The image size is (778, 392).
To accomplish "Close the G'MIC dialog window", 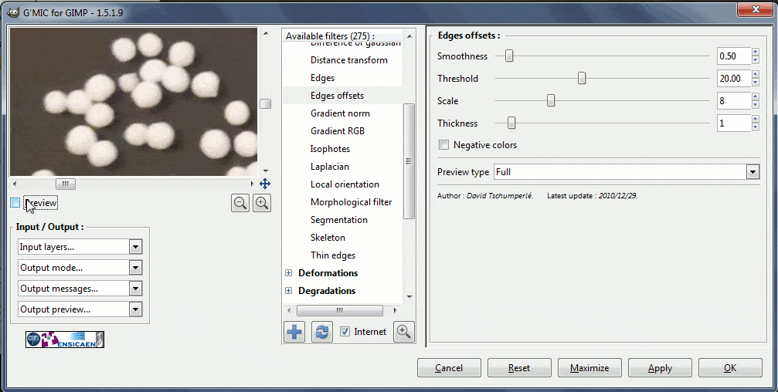I will click(755, 9).
